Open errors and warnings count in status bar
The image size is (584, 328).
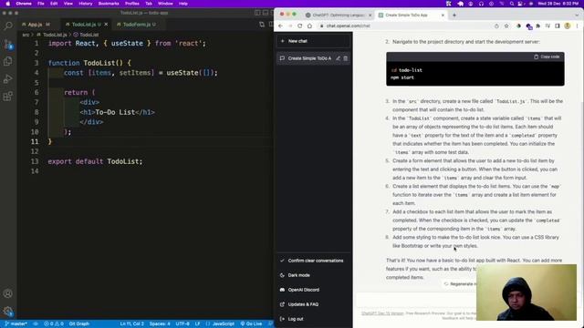pyautogui.click(x=54, y=324)
